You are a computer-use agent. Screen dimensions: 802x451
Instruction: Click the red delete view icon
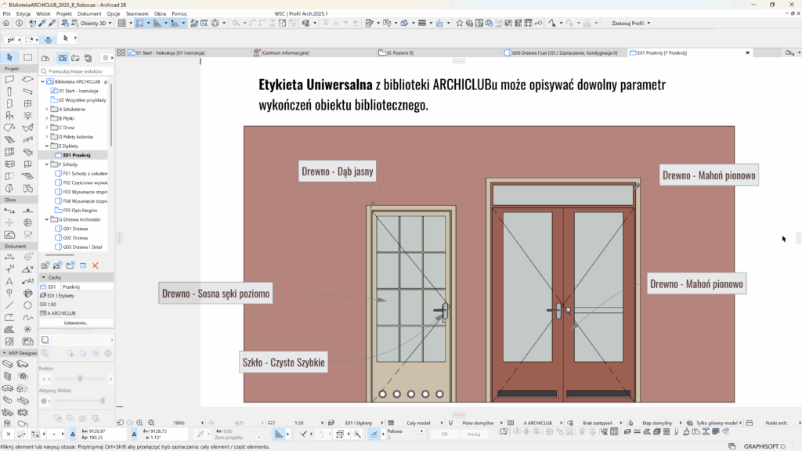[x=96, y=266]
